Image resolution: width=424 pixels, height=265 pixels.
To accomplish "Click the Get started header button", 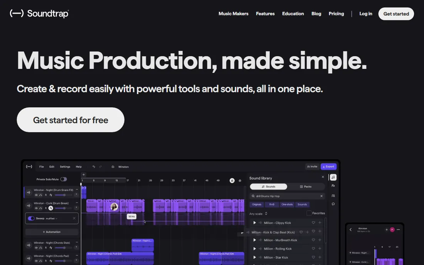I will point(396,14).
